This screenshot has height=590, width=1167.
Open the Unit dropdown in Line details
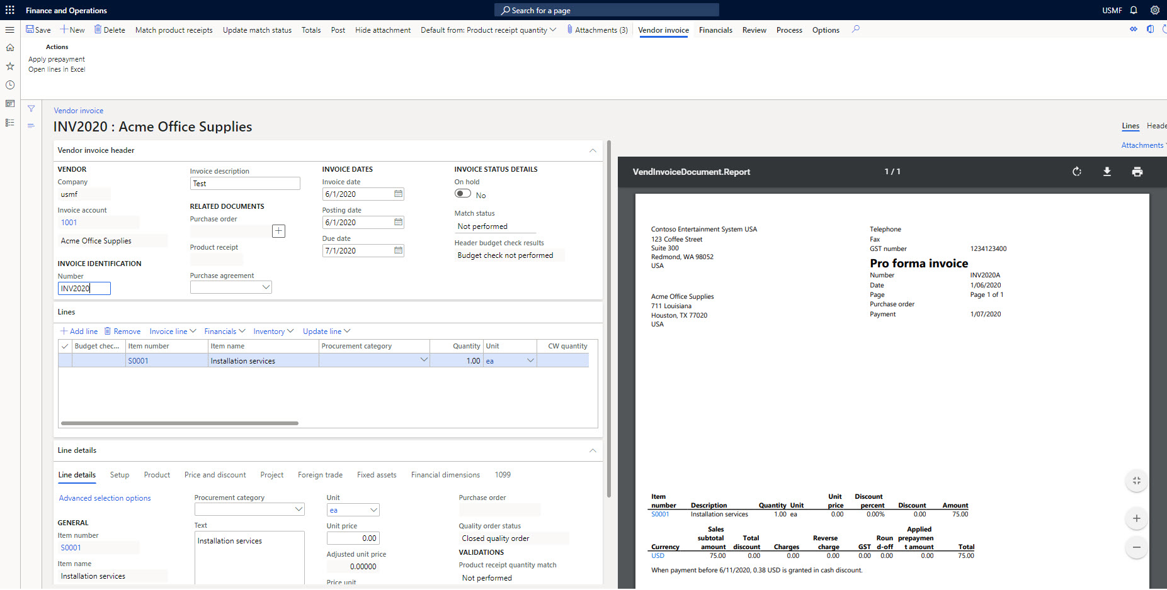[373, 510]
